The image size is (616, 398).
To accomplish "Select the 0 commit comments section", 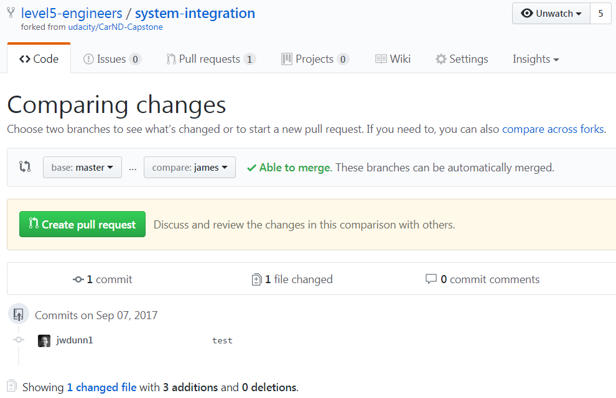I will (x=482, y=279).
